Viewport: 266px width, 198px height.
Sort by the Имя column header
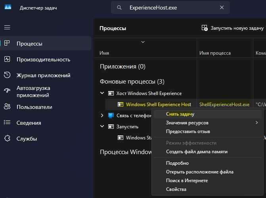pos(104,53)
